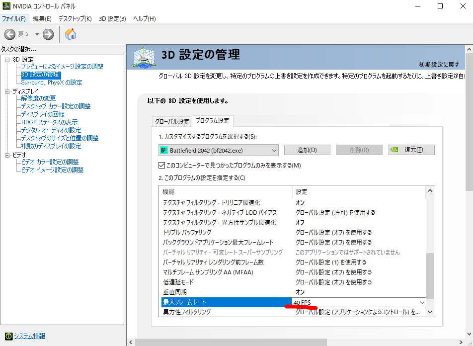Click the settings list scrollbar thumb
Viewport: 473px width, 346px height.
(x=430, y=276)
